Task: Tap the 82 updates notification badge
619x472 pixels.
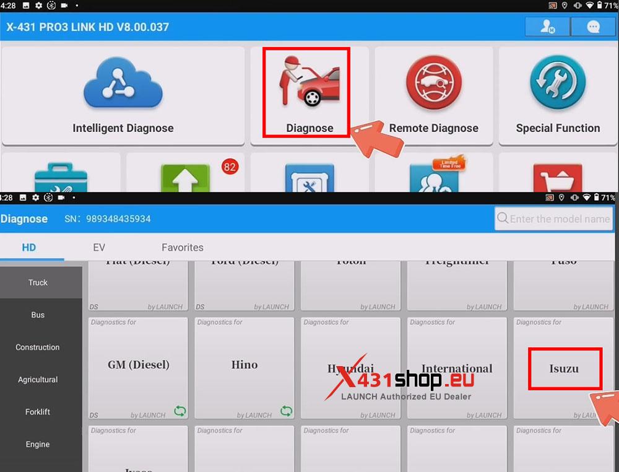Action: point(230,167)
